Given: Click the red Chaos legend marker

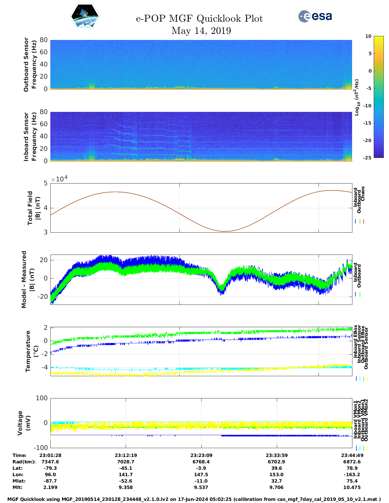Looking at the screenshot, I should pyautogui.click(x=364, y=222).
